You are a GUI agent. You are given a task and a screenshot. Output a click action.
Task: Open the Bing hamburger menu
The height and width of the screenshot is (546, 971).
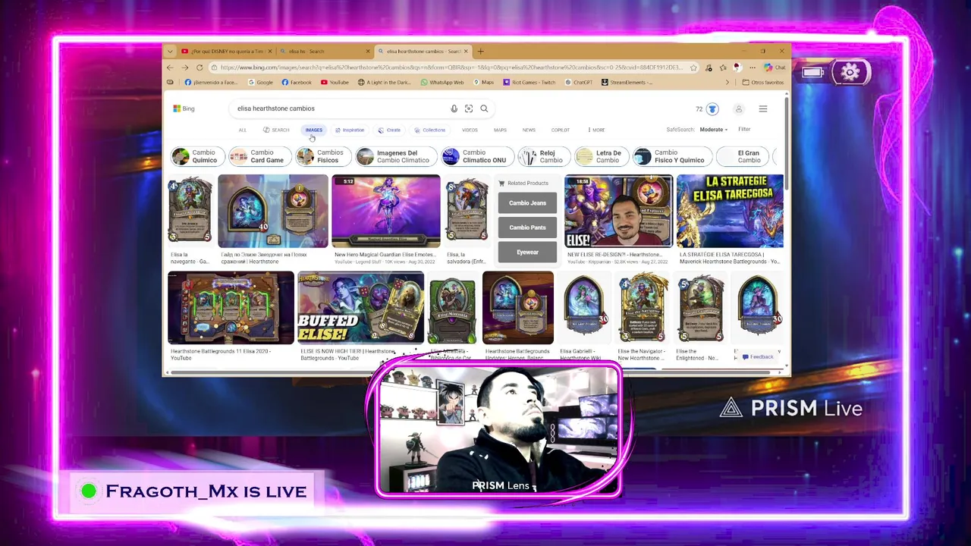point(763,109)
